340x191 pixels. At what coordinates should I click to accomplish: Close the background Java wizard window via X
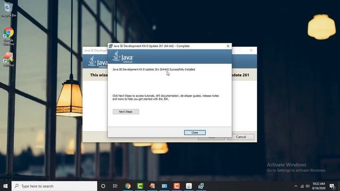251,50
